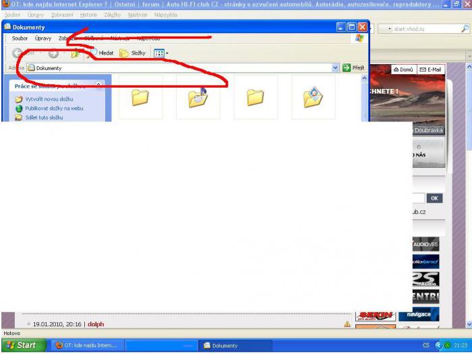Click the Hledat search toolbar button
Screen dimensions: 472x354
[103, 53]
